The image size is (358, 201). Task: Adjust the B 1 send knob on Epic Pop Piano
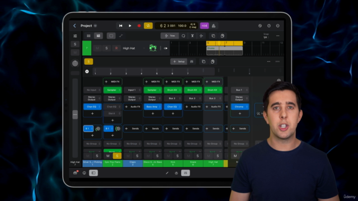click(x=118, y=129)
